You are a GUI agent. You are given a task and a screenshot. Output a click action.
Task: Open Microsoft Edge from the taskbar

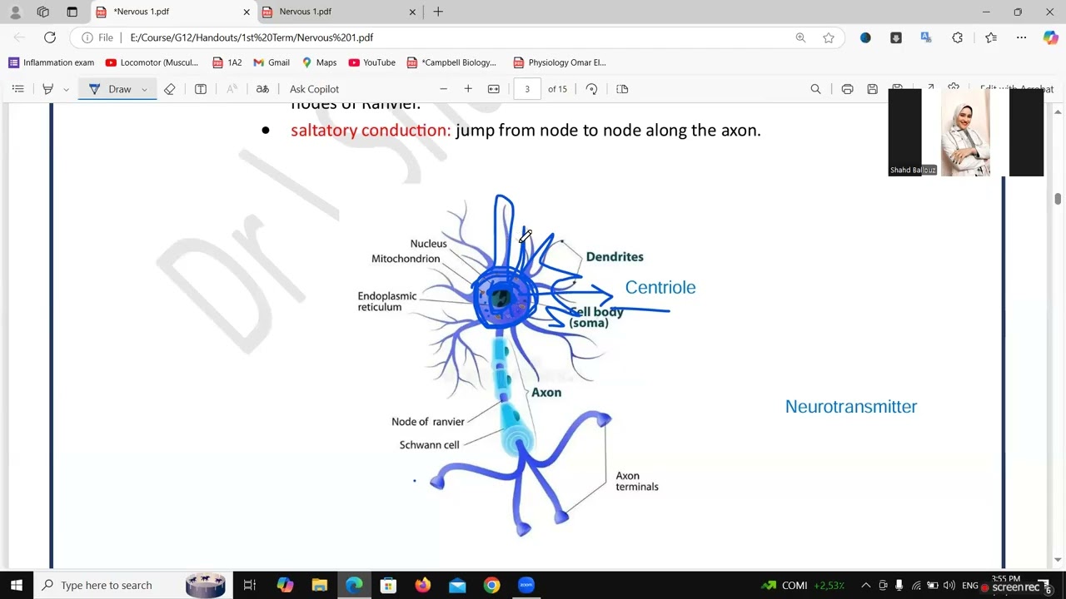coord(354,585)
